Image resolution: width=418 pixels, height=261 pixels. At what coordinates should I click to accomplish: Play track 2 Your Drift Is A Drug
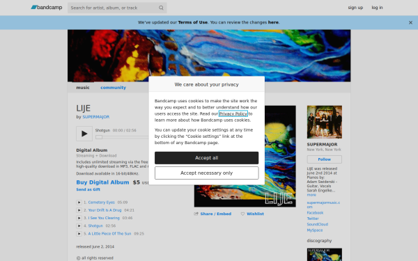tap(79, 210)
